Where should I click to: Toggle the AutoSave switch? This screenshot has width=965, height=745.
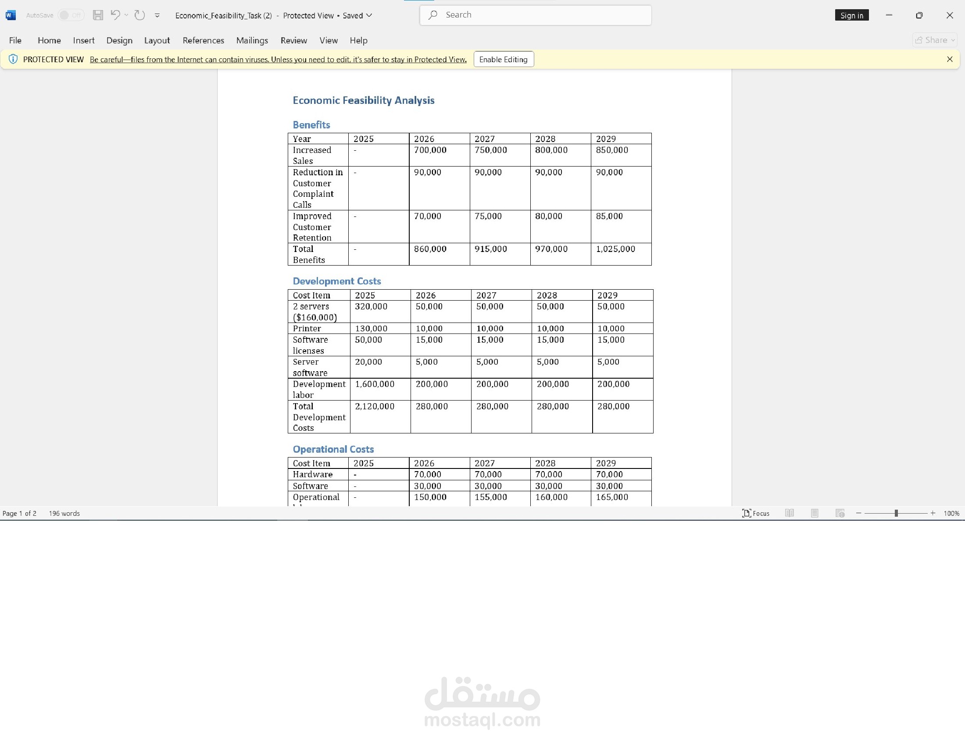coord(71,15)
